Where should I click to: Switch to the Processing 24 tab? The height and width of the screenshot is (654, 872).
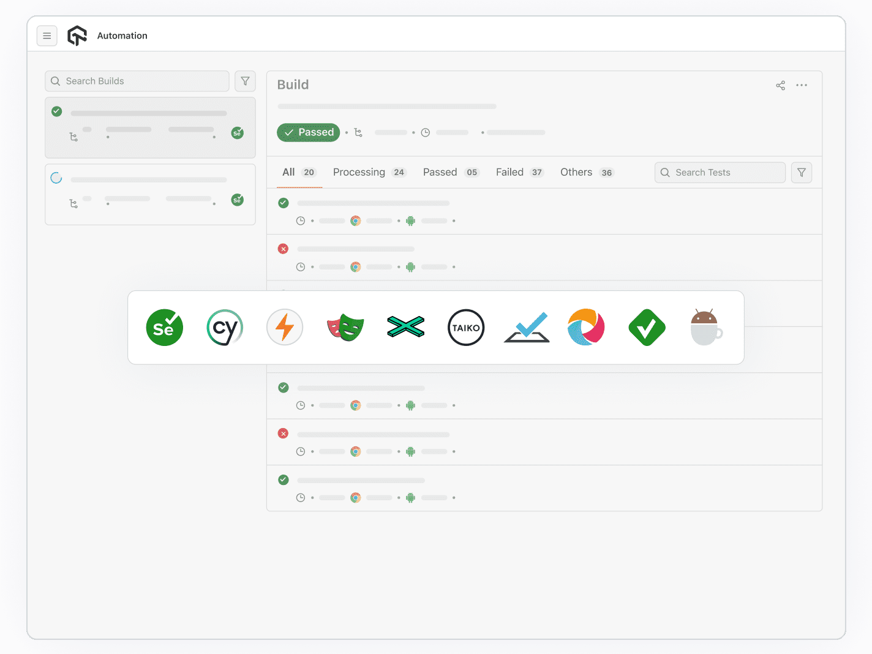point(369,172)
